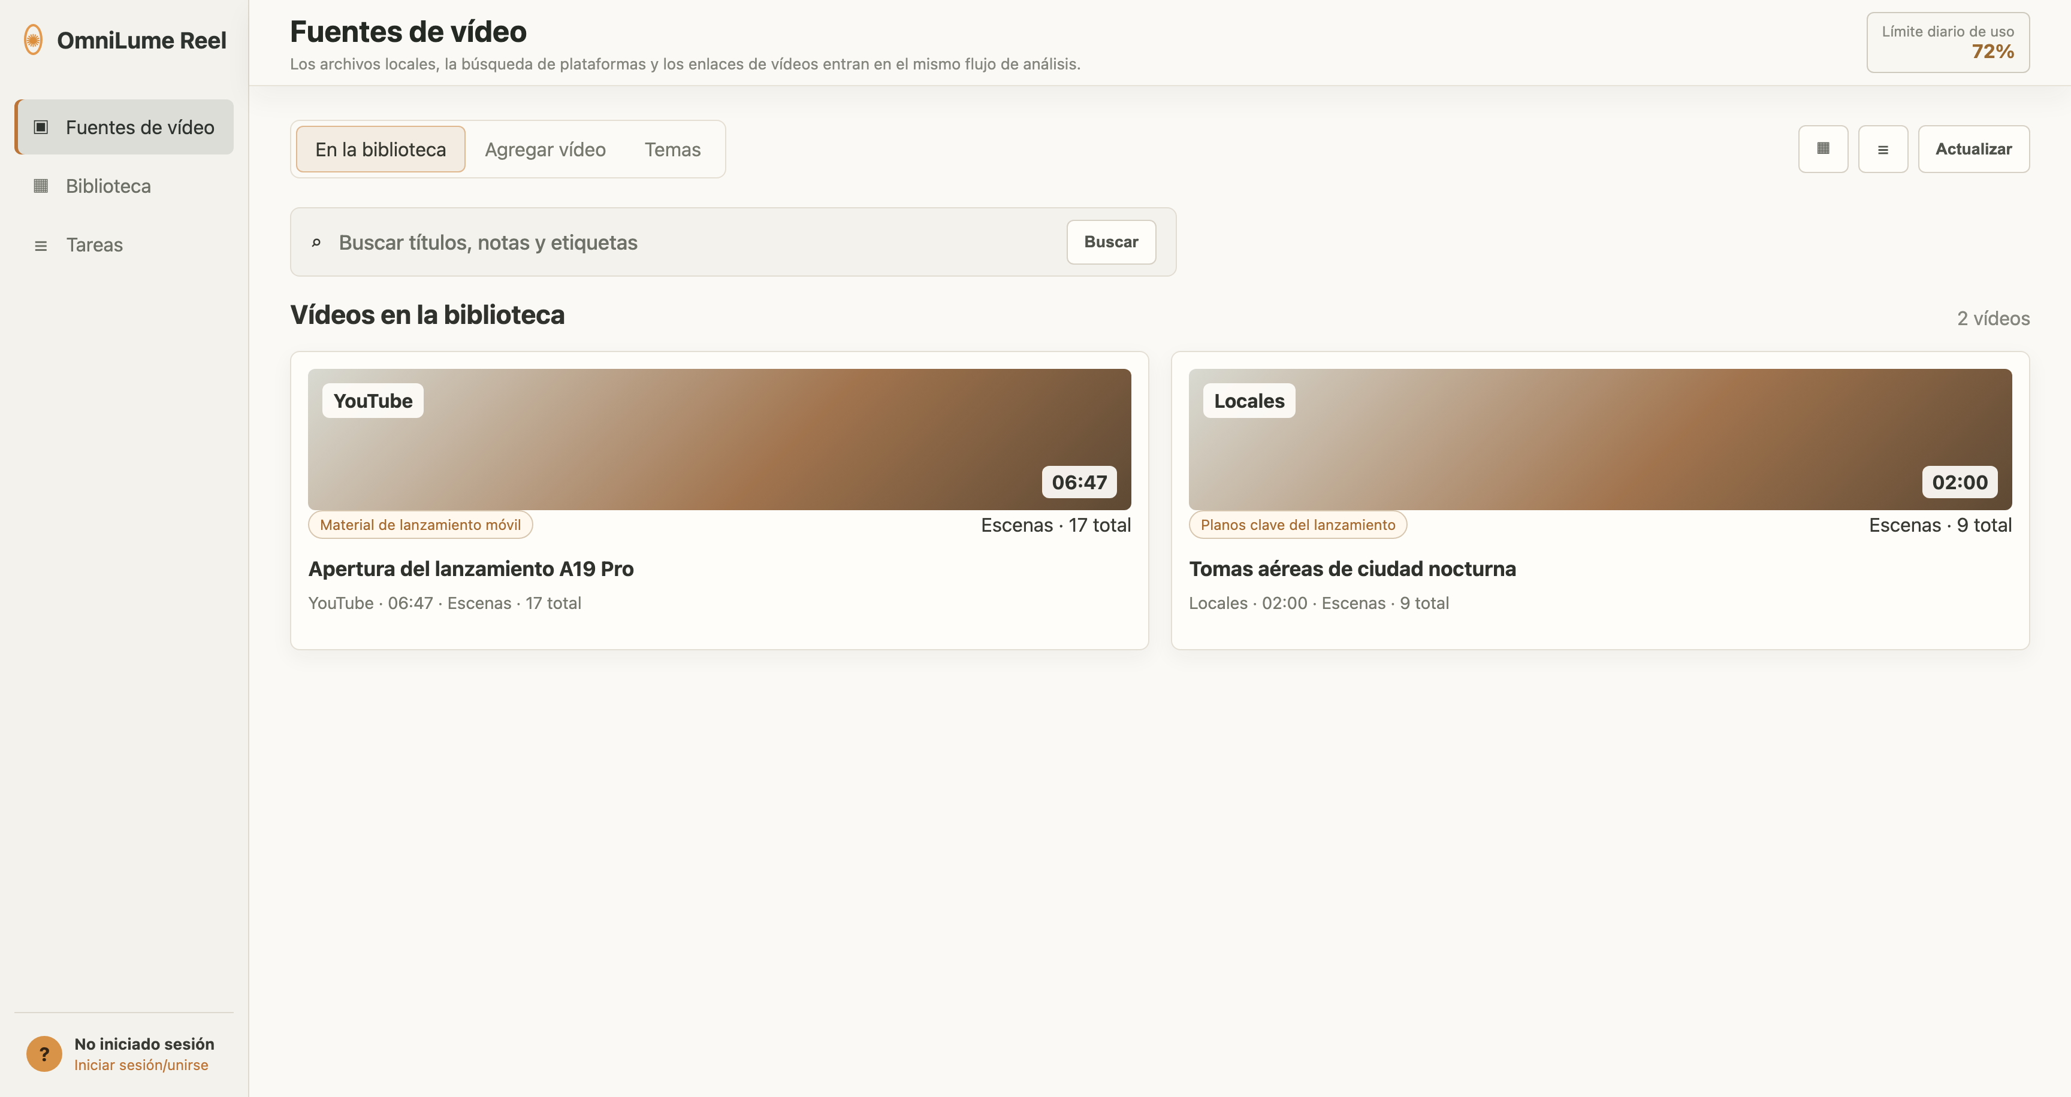This screenshot has width=2071, height=1097.
Task: Open the YouTube video thumbnail
Action: point(718,440)
